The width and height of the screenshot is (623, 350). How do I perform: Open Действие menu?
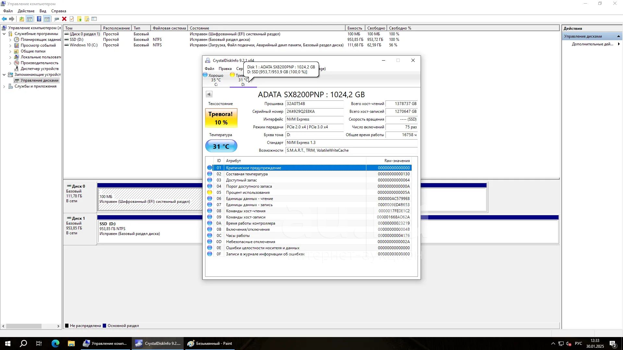26,11
